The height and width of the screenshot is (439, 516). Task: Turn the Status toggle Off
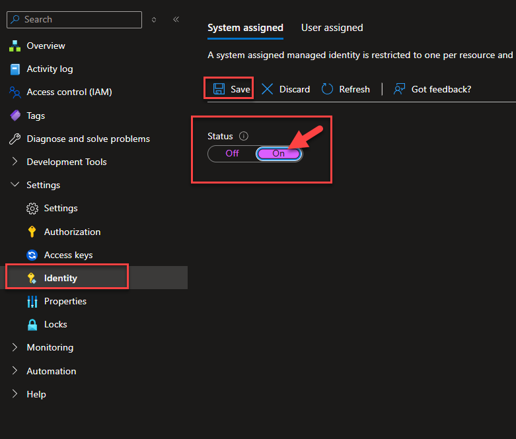232,154
